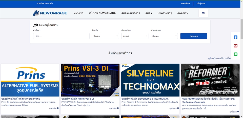Open สินค้าและบริการ menu item
This screenshot has width=243, height=118.
pos(131,13)
